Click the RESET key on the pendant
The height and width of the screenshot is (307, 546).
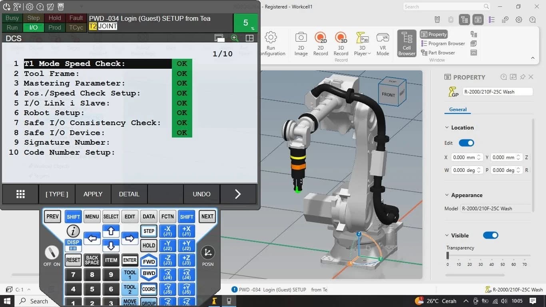point(73,260)
